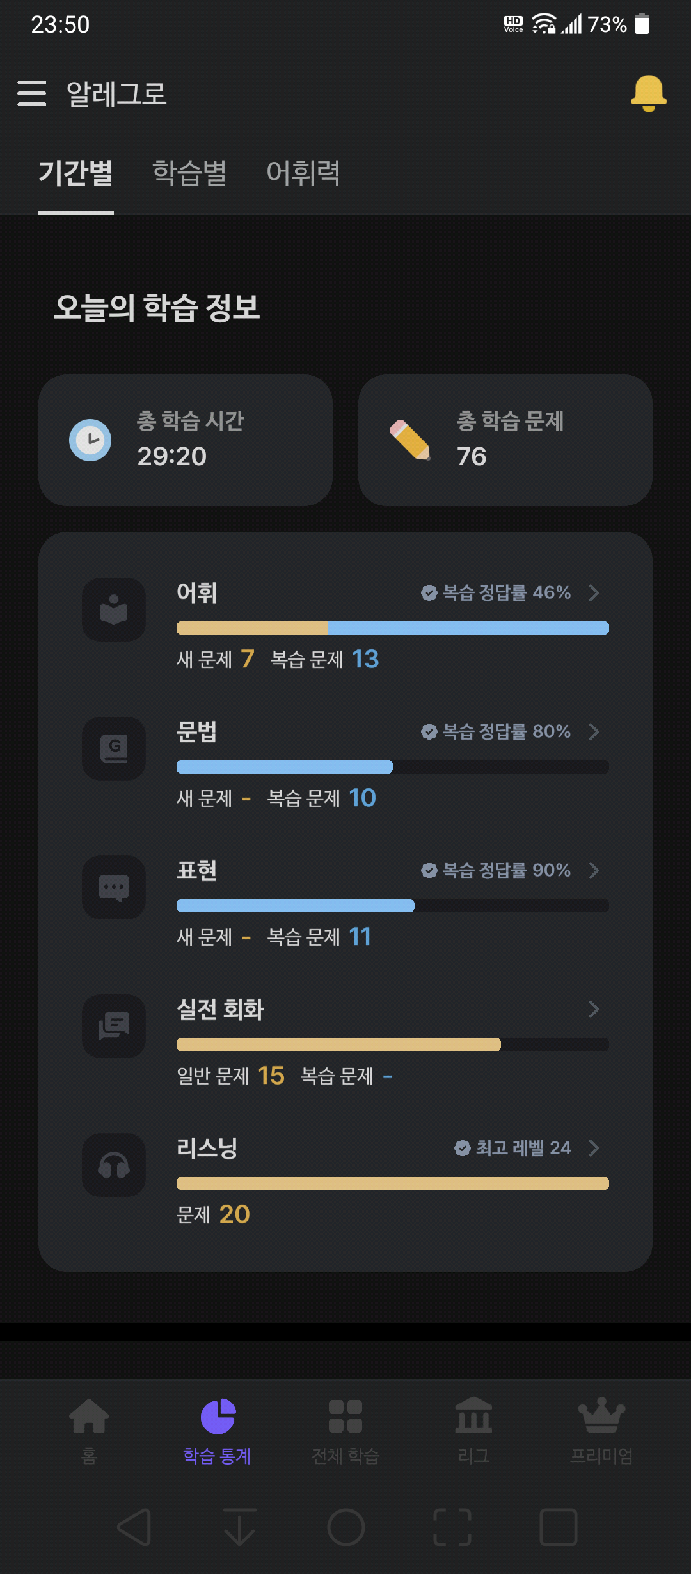The image size is (691, 1574).
Task: Tap the yellow notification bell
Action: [x=648, y=93]
